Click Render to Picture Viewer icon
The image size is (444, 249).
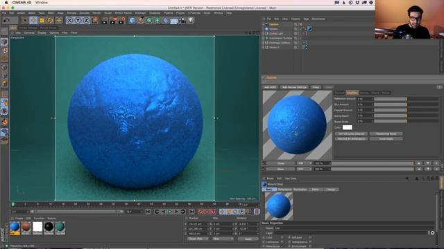pos(113,20)
